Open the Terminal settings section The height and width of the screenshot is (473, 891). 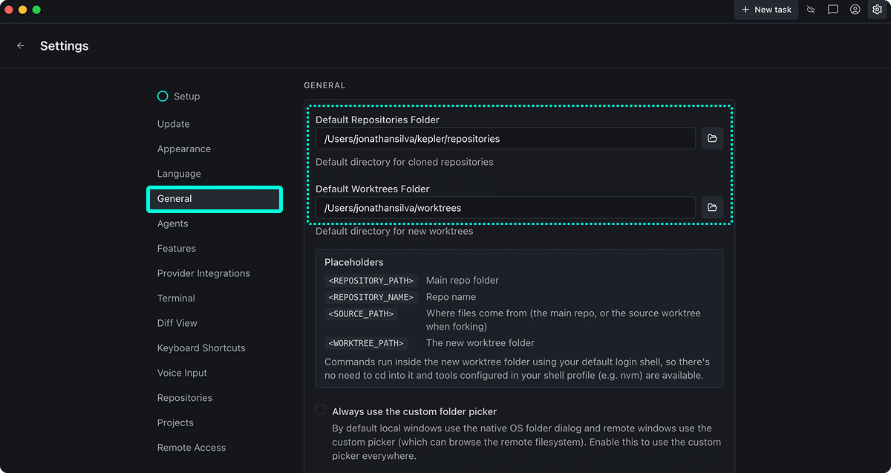(176, 299)
